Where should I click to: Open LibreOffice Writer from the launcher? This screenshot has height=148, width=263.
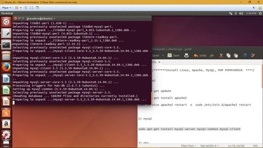pyautogui.click(x=6, y=79)
